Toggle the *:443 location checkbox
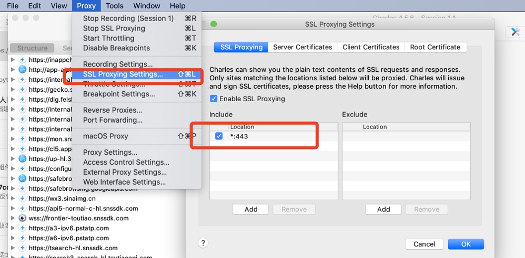This screenshot has height=258, width=525. tap(219, 136)
